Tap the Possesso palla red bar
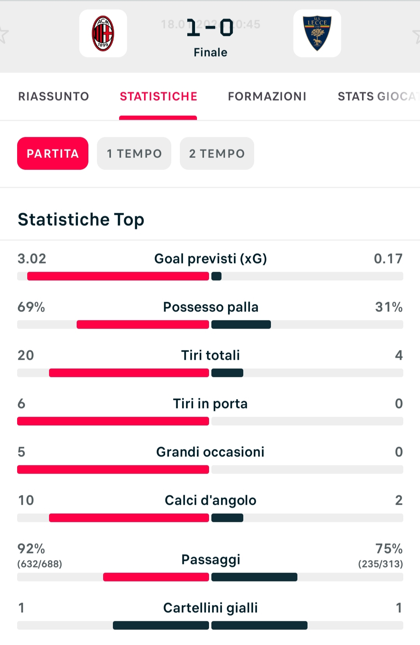This screenshot has width=420, height=645. coord(143,325)
